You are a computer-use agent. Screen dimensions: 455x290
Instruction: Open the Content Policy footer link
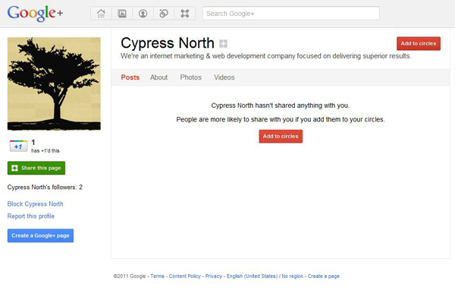tap(185, 276)
